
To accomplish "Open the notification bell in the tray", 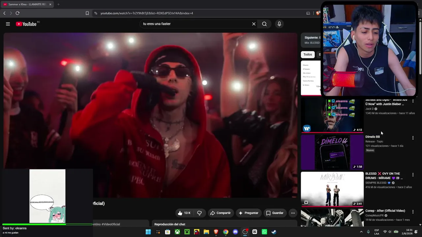I will 416,232.
